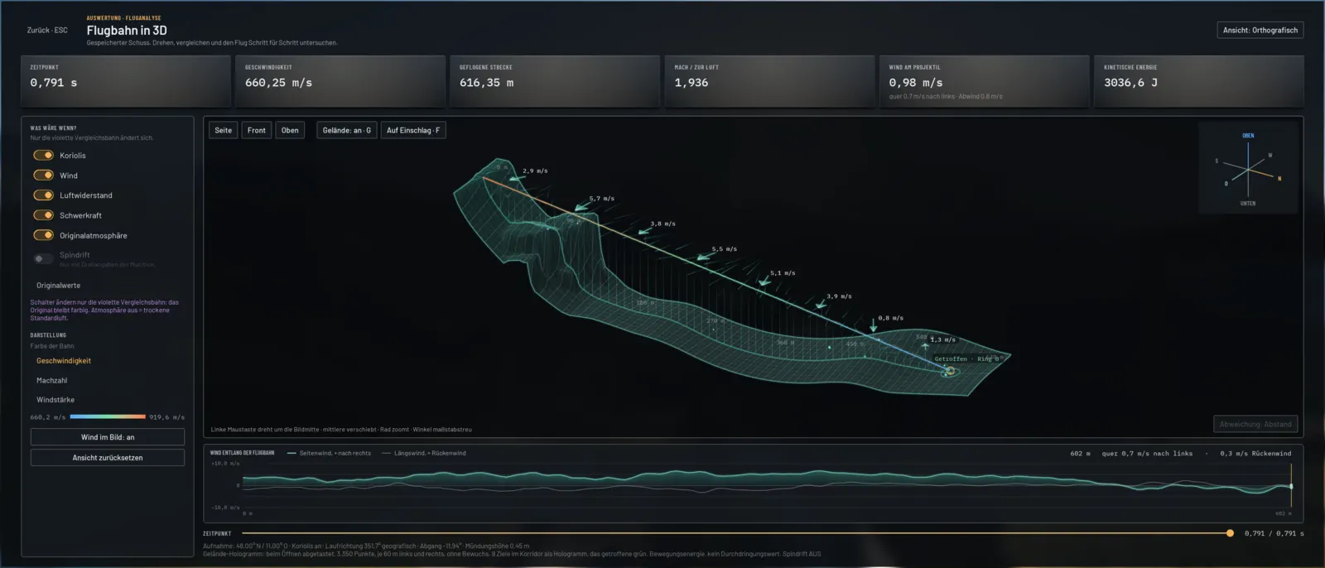The width and height of the screenshot is (1325, 568).
Task: Disable the Luftwiderstand switch
Action: [x=43, y=195]
